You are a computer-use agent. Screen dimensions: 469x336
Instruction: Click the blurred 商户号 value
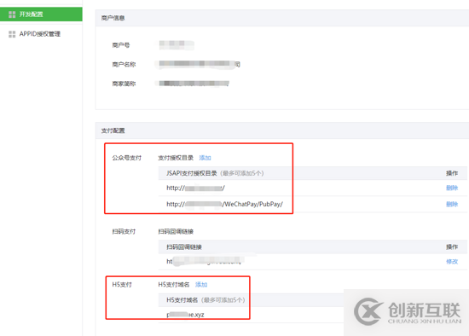(x=177, y=45)
